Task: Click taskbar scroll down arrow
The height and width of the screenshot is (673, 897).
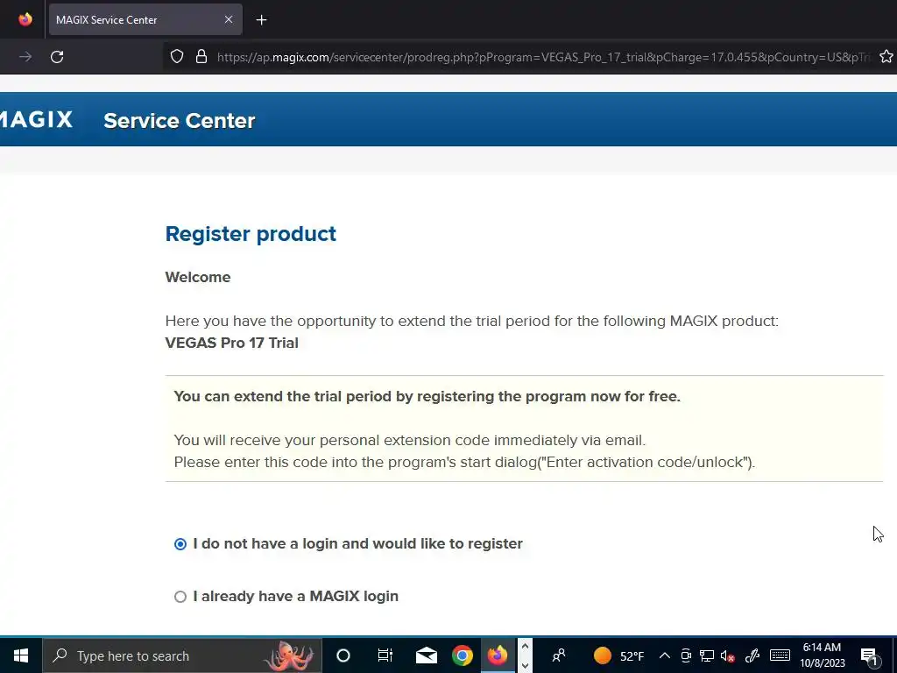Action: tap(526, 666)
